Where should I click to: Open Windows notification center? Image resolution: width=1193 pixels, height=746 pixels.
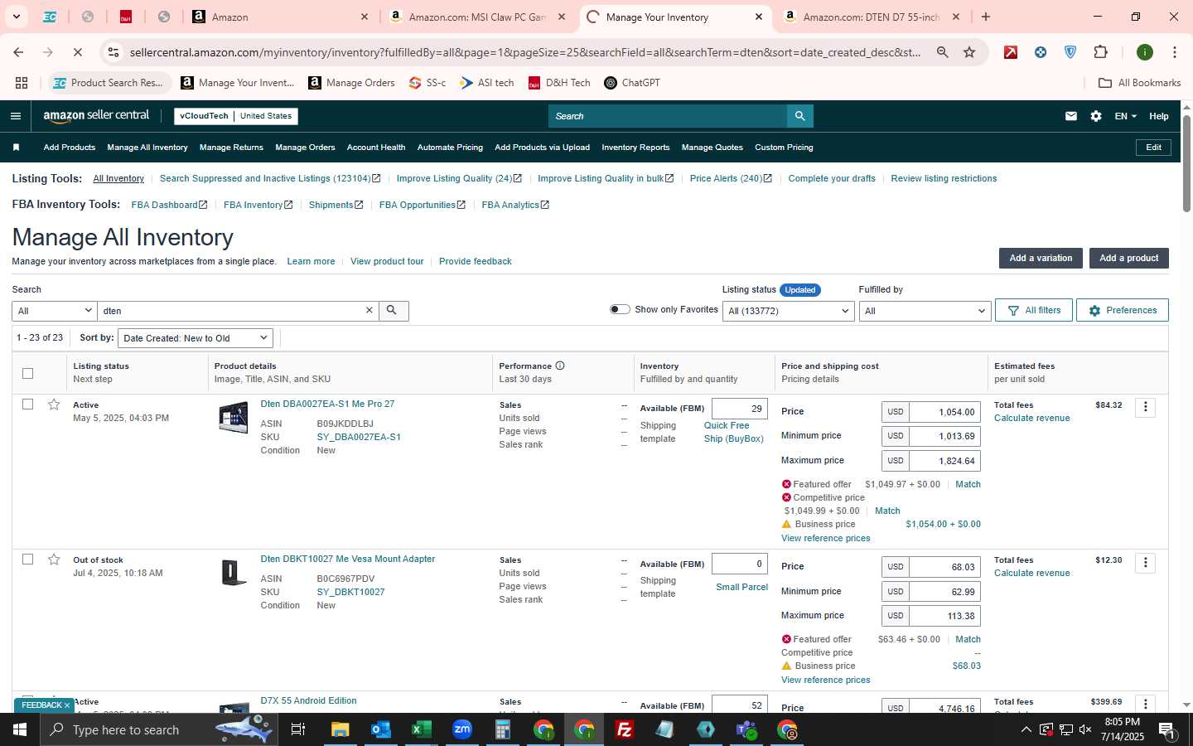[1166, 729]
